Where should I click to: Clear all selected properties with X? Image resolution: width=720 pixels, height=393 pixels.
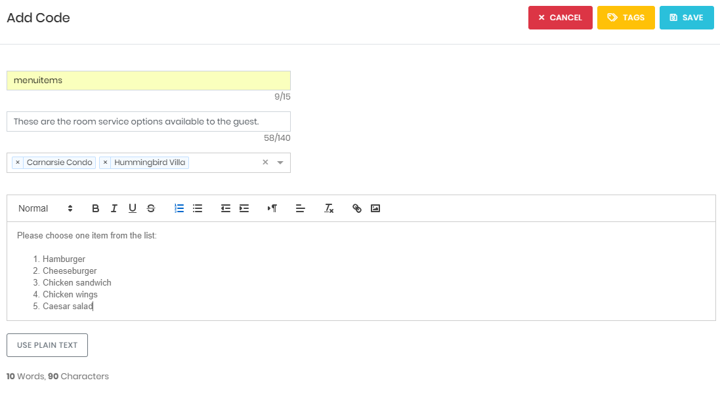[x=265, y=162]
